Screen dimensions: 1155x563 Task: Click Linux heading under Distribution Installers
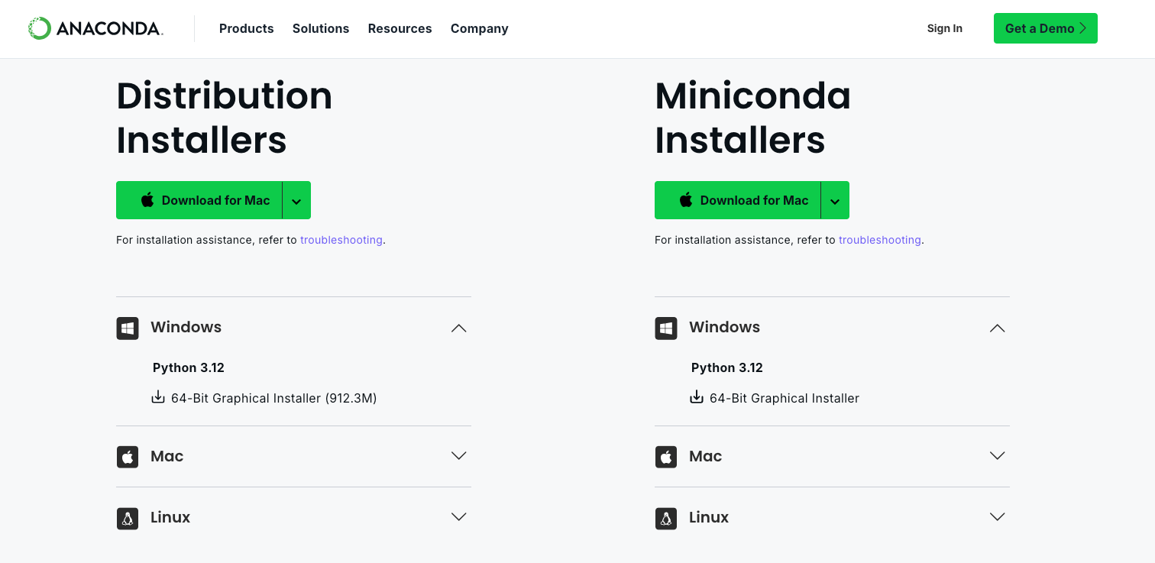point(170,517)
